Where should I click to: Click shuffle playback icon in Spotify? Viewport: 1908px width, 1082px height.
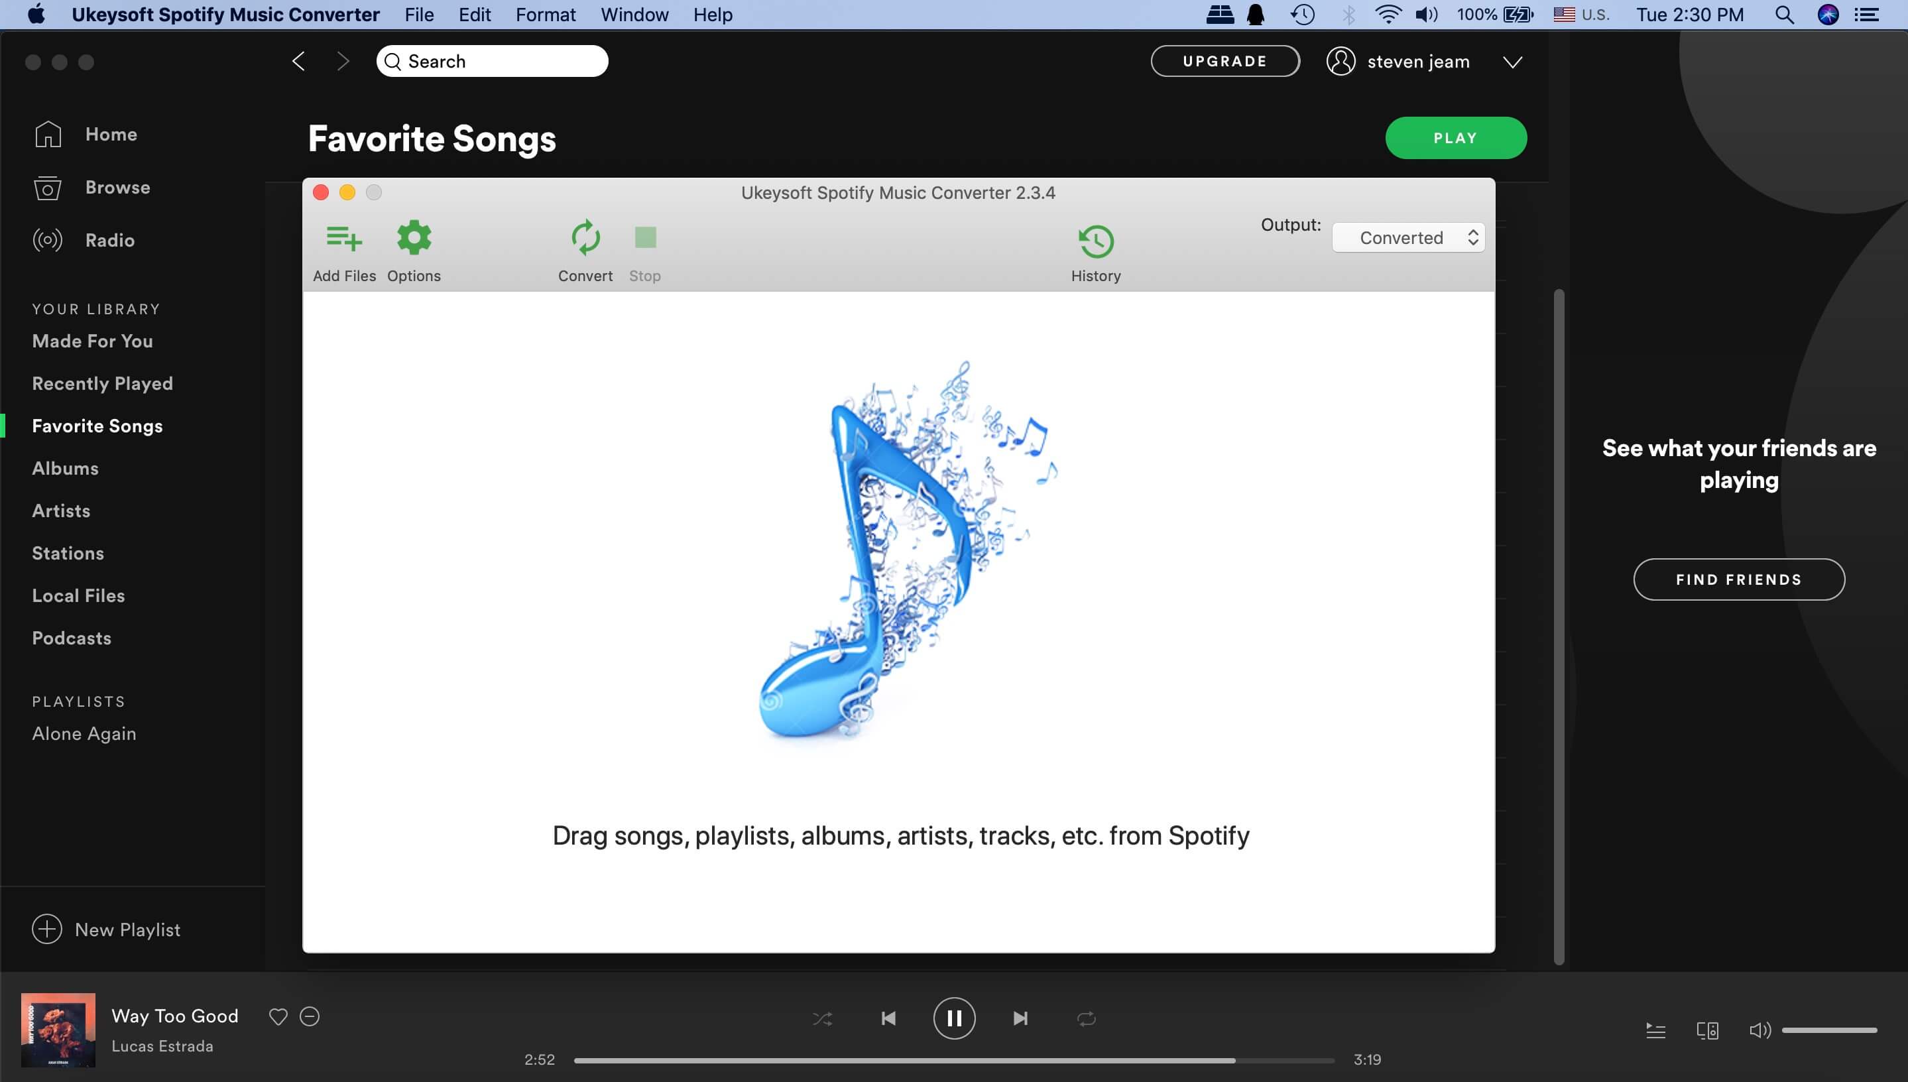pyautogui.click(x=823, y=1018)
